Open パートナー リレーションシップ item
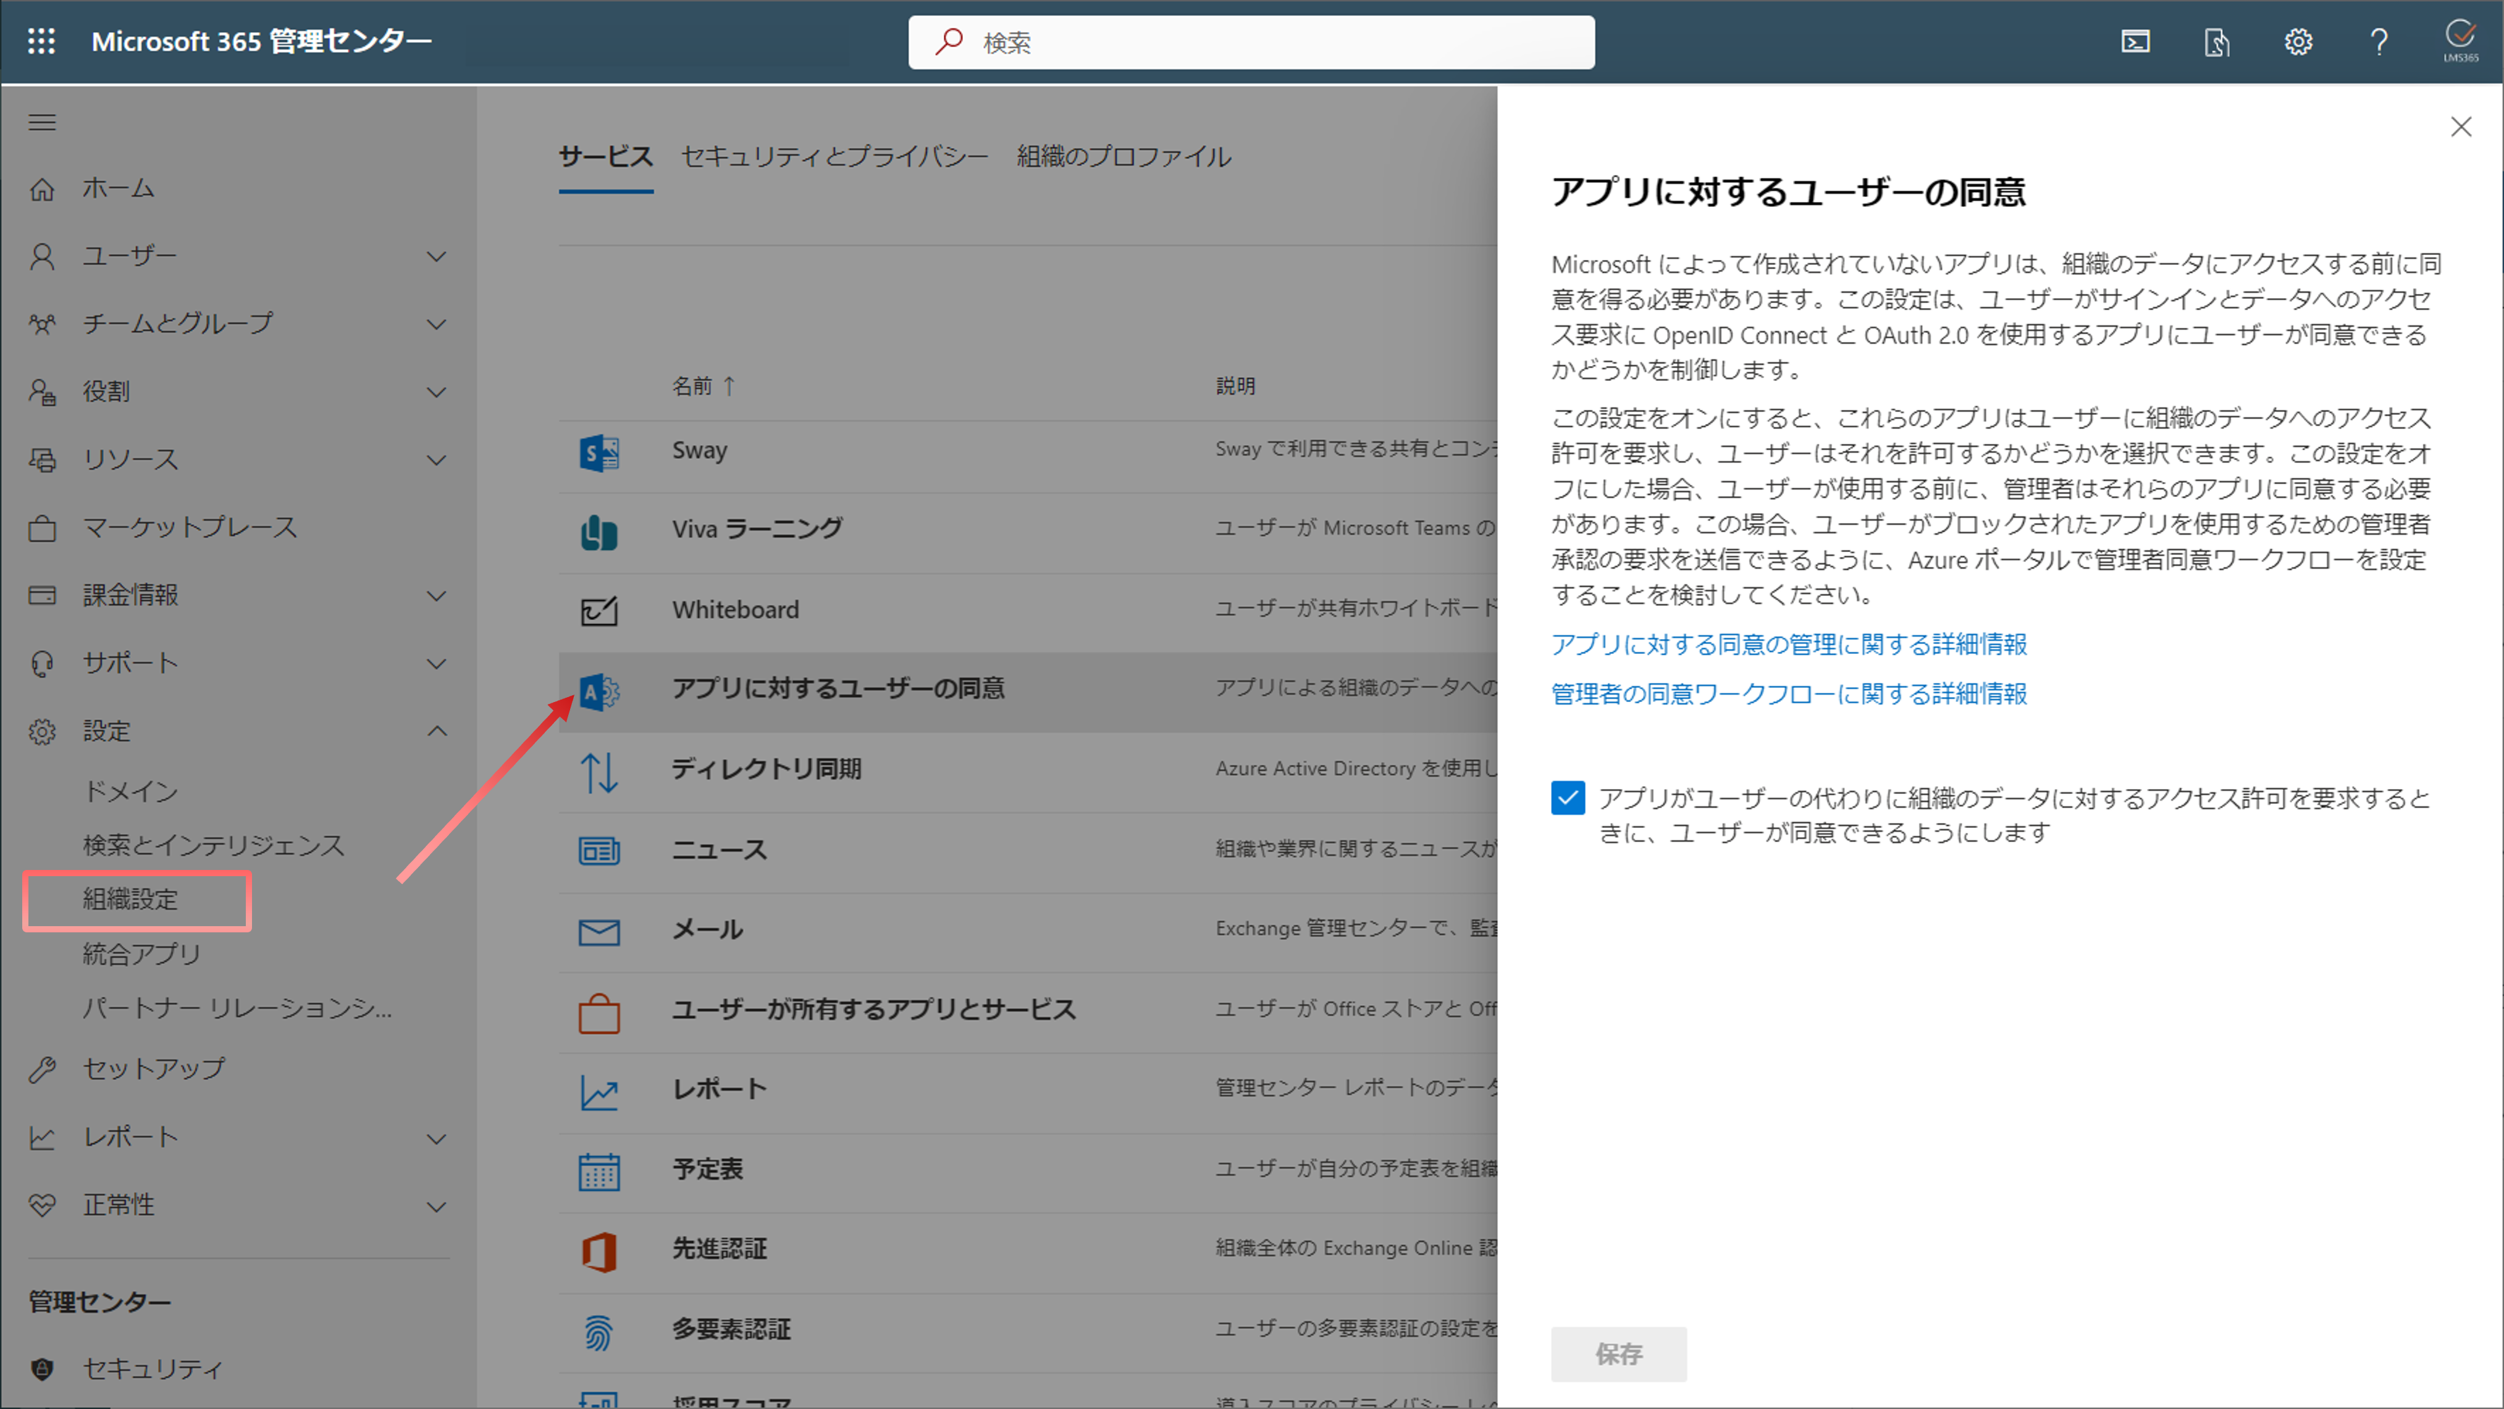The image size is (2504, 1409). pyautogui.click(x=238, y=1009)
